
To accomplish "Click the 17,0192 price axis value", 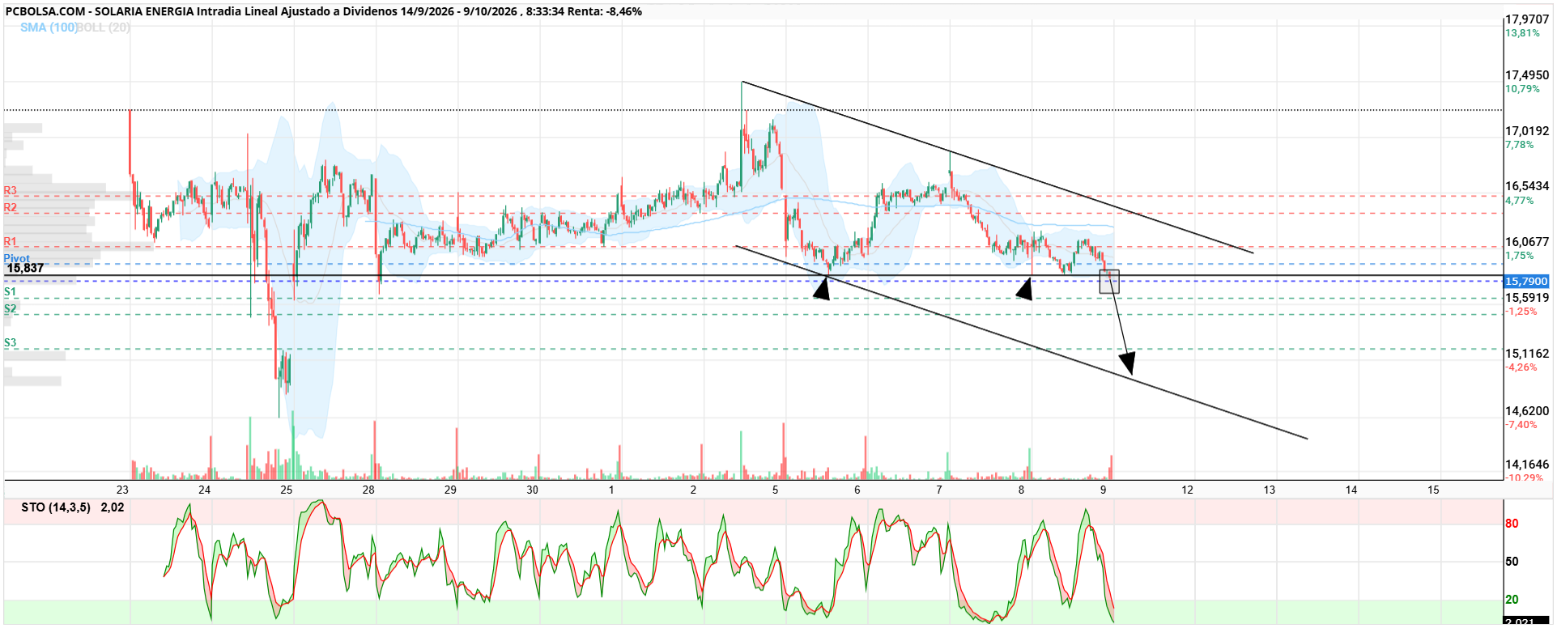I will [x=1527, y=131].
